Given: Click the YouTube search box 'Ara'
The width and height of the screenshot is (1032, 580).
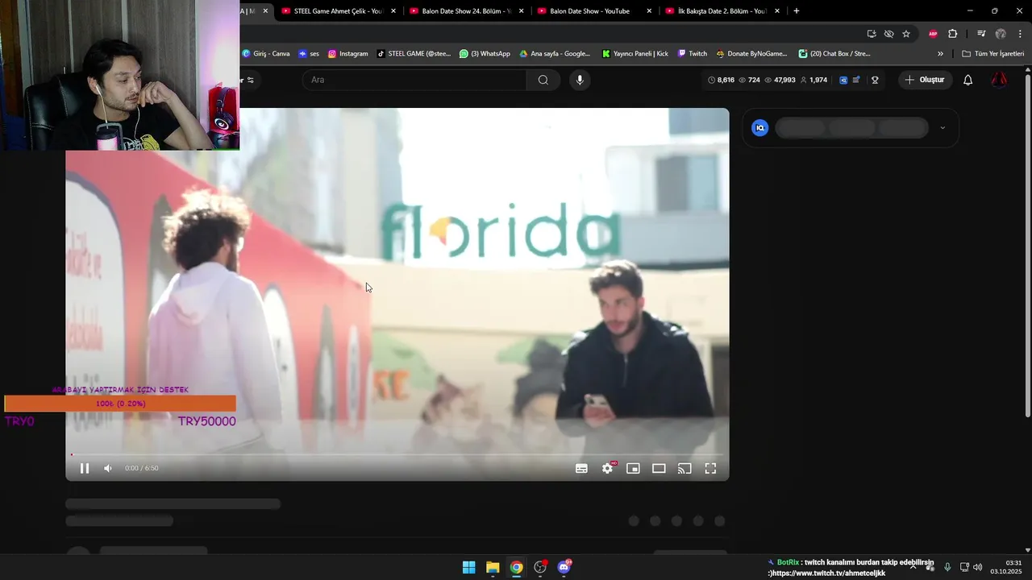Looking at the screenshot, I should coord(414,80).
